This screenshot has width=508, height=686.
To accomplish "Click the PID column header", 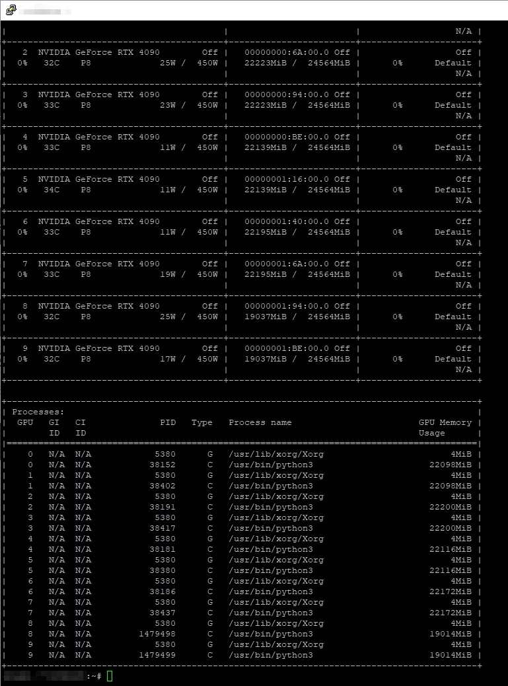I will point(168,422).
